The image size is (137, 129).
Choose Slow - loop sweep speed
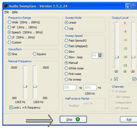pos(74,57)
